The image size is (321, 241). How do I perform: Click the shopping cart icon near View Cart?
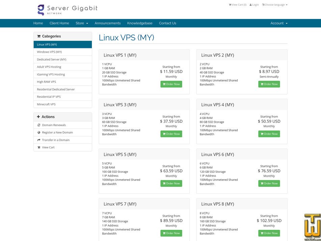tap(231, 4)
